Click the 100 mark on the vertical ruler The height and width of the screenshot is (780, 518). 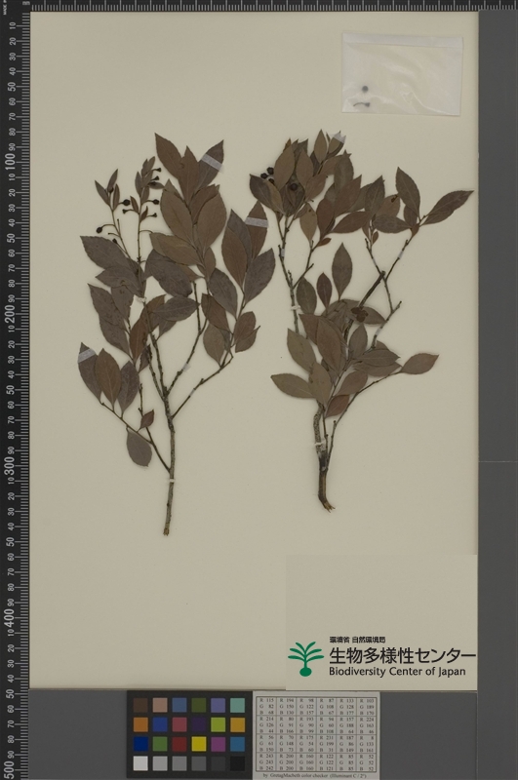click(10, 161)
